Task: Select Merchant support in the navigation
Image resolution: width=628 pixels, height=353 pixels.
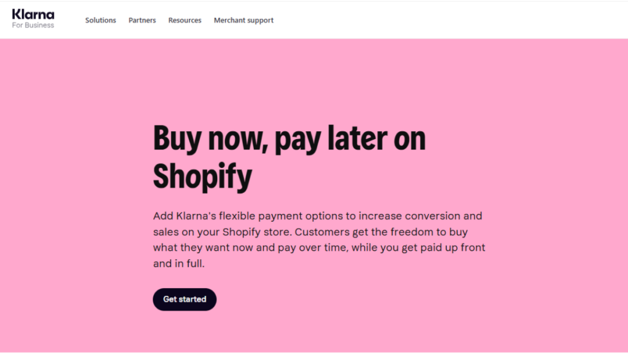Action: coord(243,20)
